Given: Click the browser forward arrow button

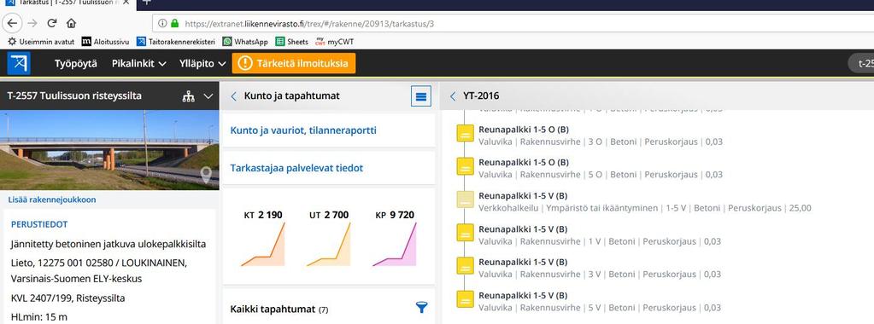Looking at the screenshot, I should tap(32, 23).
